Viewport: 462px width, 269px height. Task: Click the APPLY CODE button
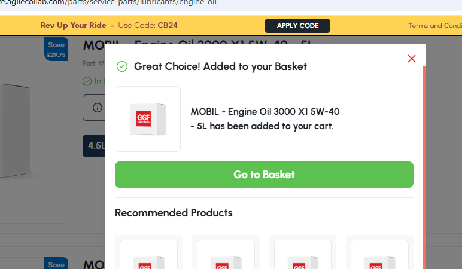297,26
